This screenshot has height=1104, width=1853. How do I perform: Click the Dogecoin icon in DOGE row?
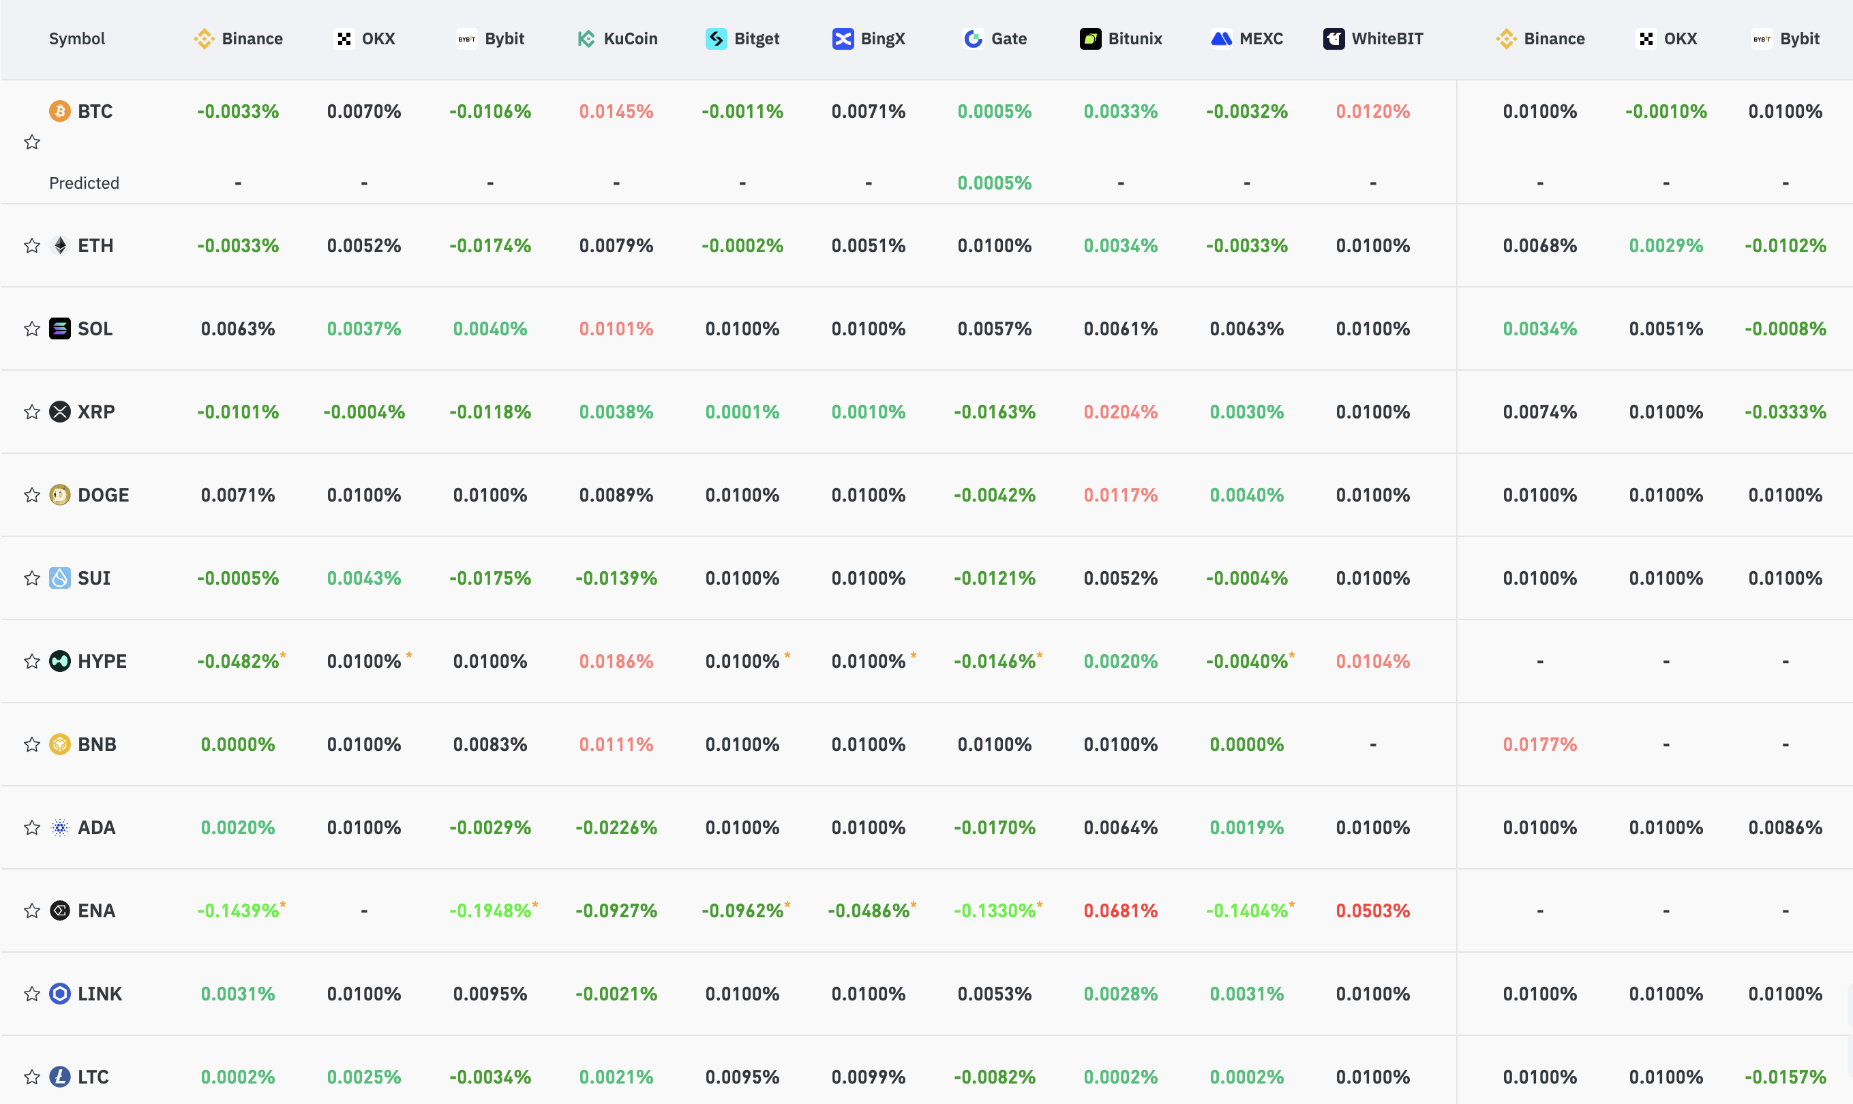click(59, 495)
